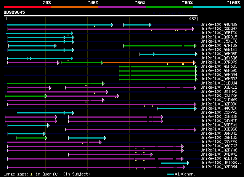Screen dimensions: 244x177
Task: Select the UniRef100_B3D9S8 label
Action: 219,129
